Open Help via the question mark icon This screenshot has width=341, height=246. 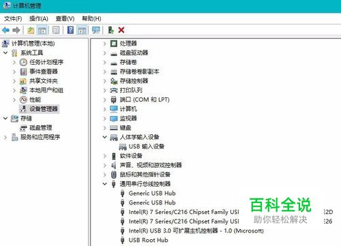(x=70, y=30)
